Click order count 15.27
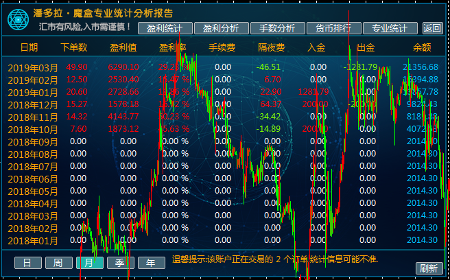Image resolution: width=450 pixels, height=280 pixels. 77,104
